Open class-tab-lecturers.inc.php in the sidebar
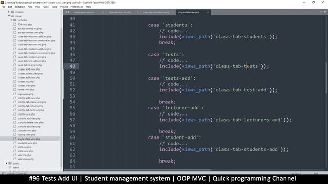Screen dimensions: 328x184 (x=32, y=44)
